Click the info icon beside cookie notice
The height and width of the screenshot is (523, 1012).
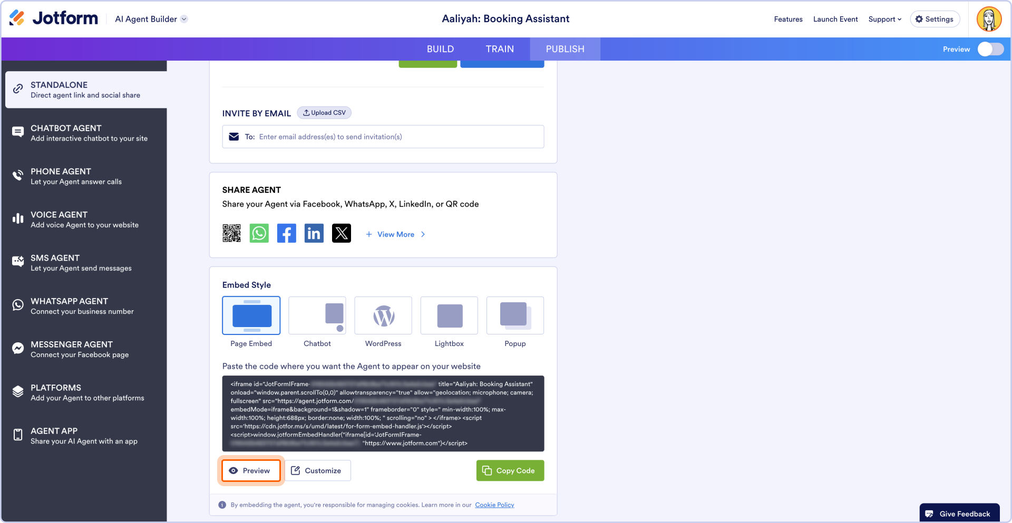click(222, 505)
